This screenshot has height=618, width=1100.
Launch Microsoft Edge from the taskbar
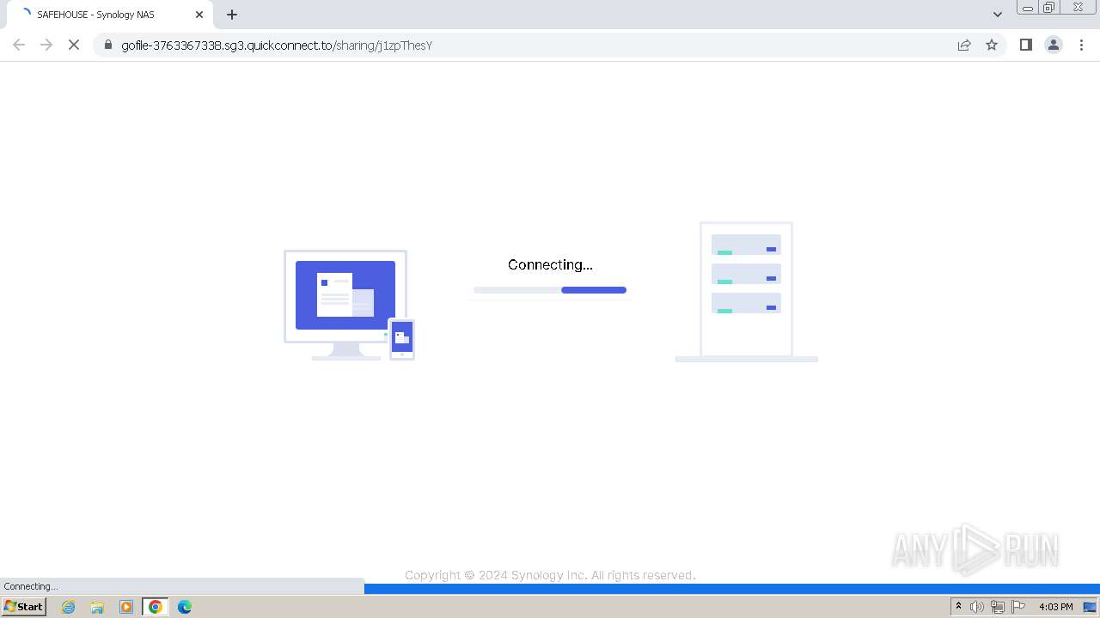[185, 607]
